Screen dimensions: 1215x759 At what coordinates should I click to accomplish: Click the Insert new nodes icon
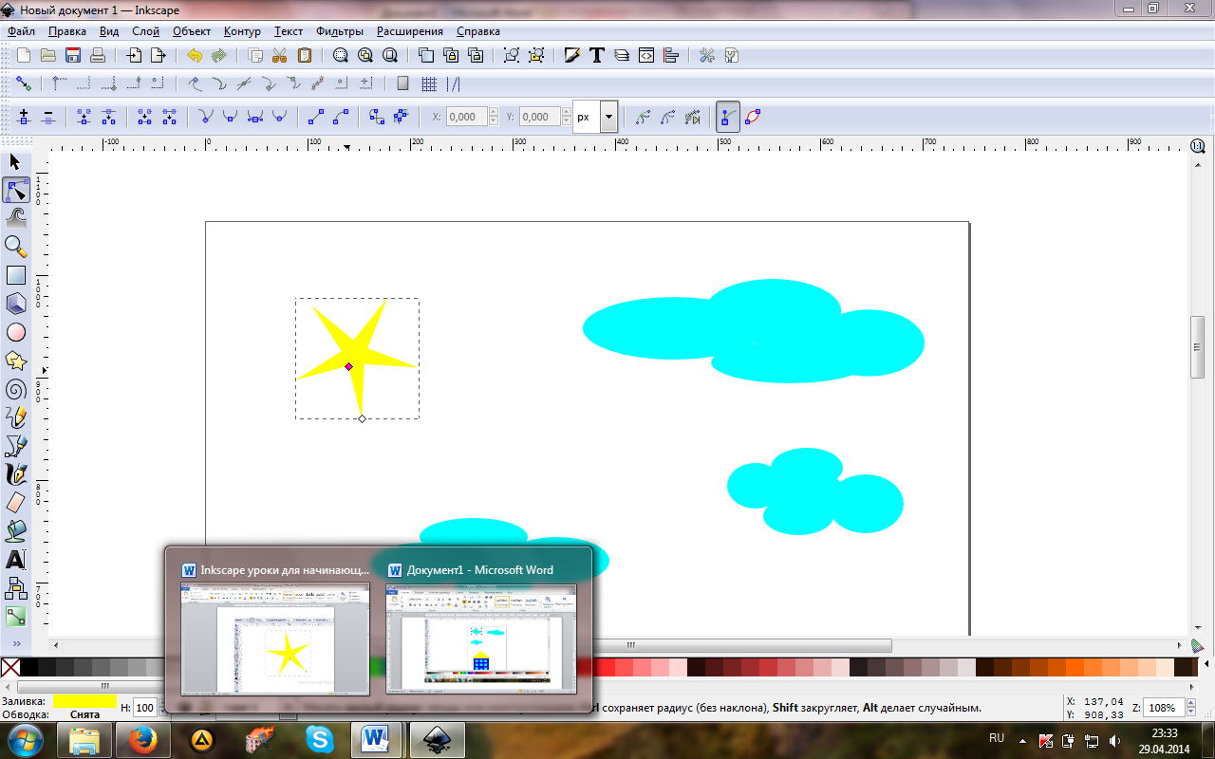(x=24, y=117)
